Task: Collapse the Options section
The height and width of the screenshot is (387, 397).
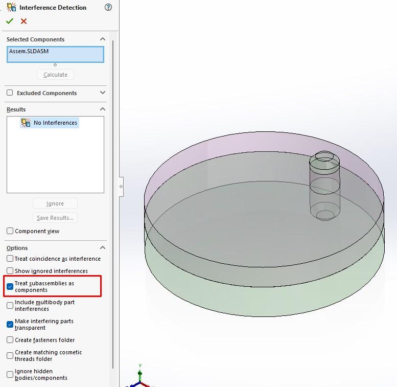Action: coord(103,247)
